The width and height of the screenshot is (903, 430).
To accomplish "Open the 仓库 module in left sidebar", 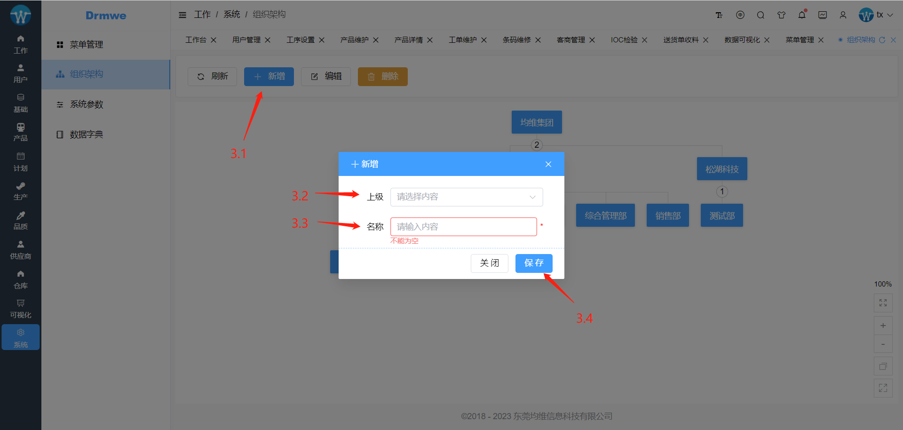I will point(21,279).
